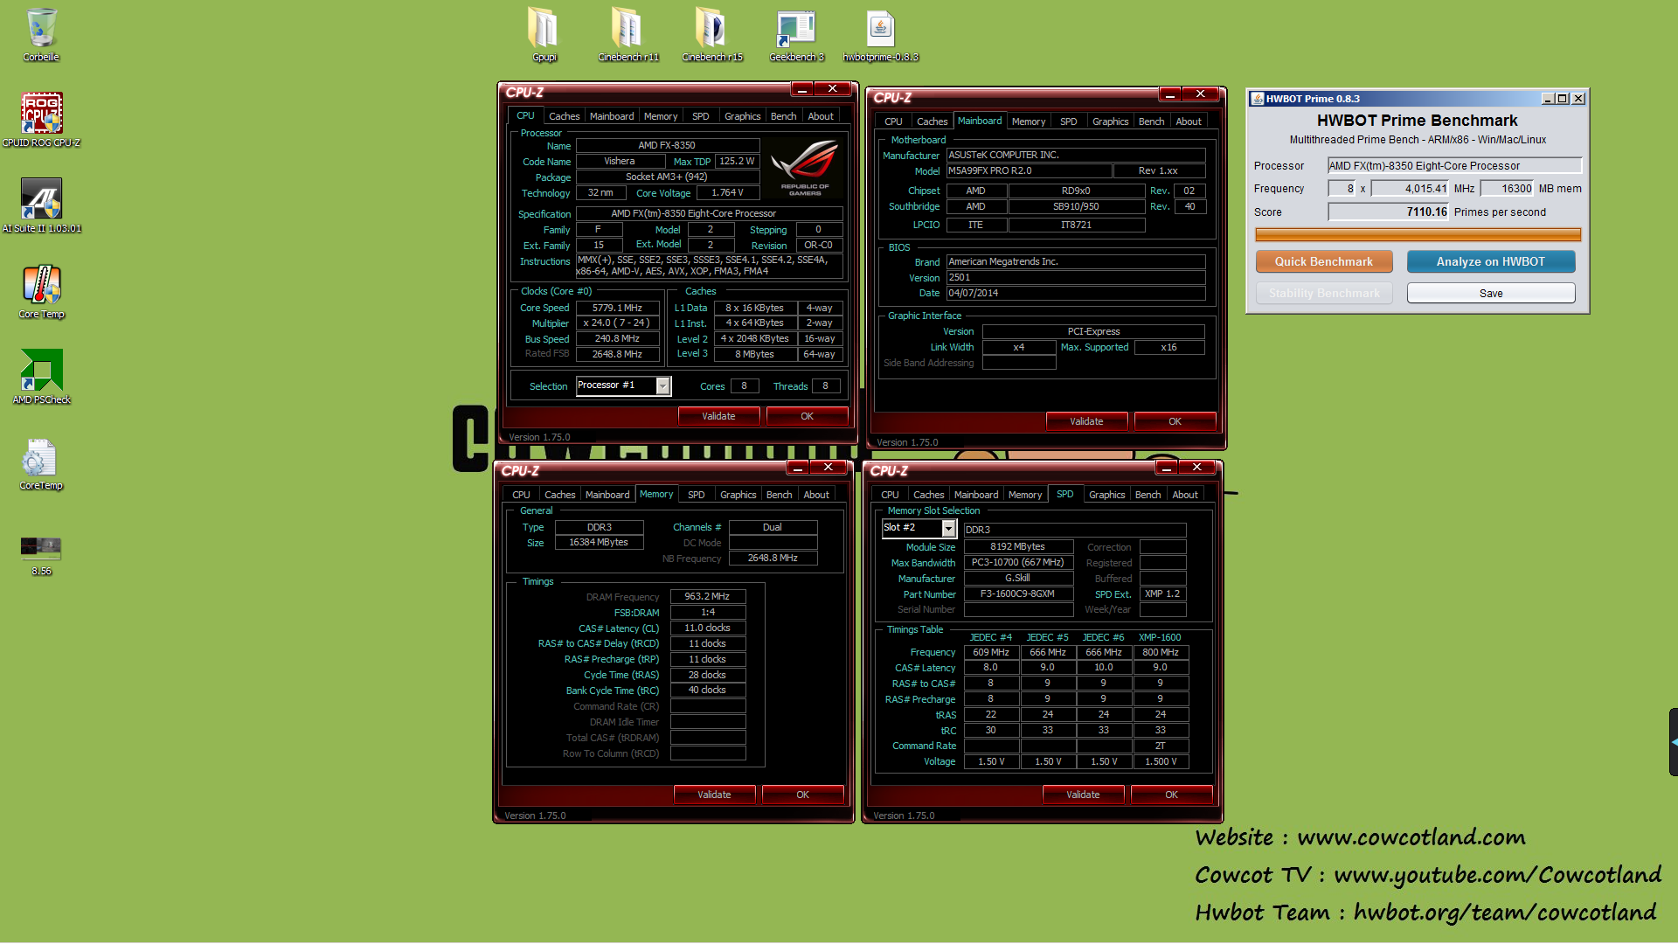Open the Gpupi folder
Image resolution: width=1678 pixels, height=944 pixels.
[x=544, y=35]
